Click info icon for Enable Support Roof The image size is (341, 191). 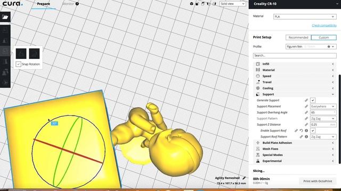pyautogui.click(x=306, y=131)
